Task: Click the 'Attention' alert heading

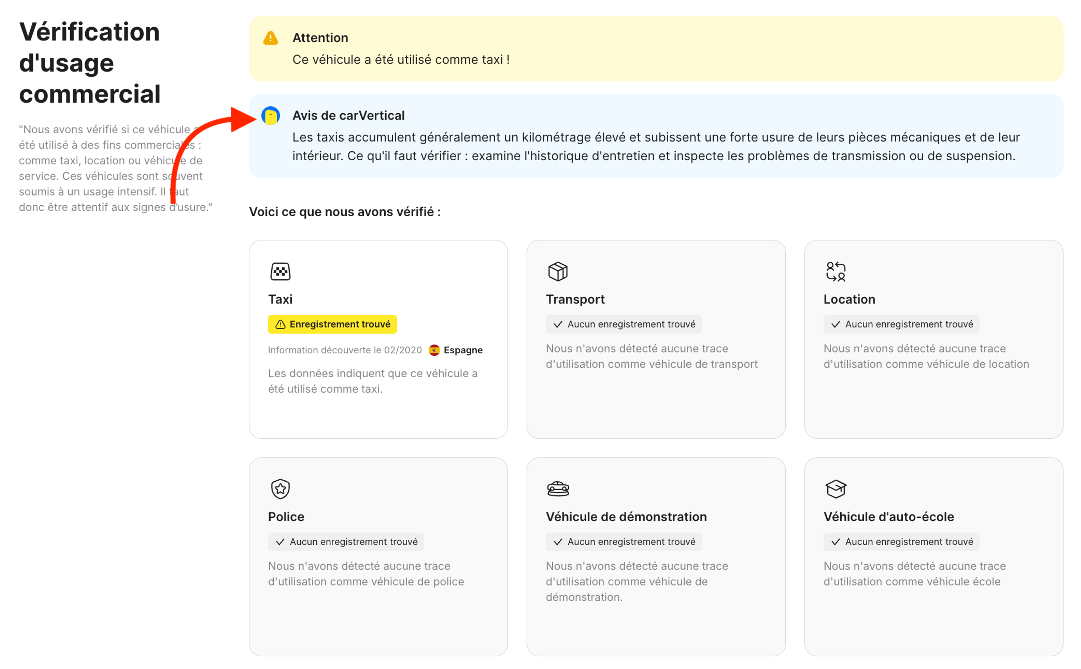Action: pyautogui.click(x=320, y=38)
